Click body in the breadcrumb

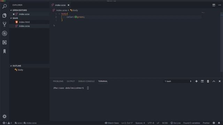(x=75, y=10)
